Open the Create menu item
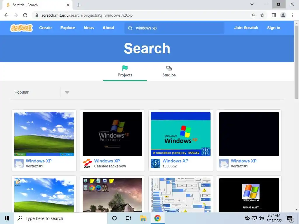This screenshot has height=224, width=299. (45, 28)
